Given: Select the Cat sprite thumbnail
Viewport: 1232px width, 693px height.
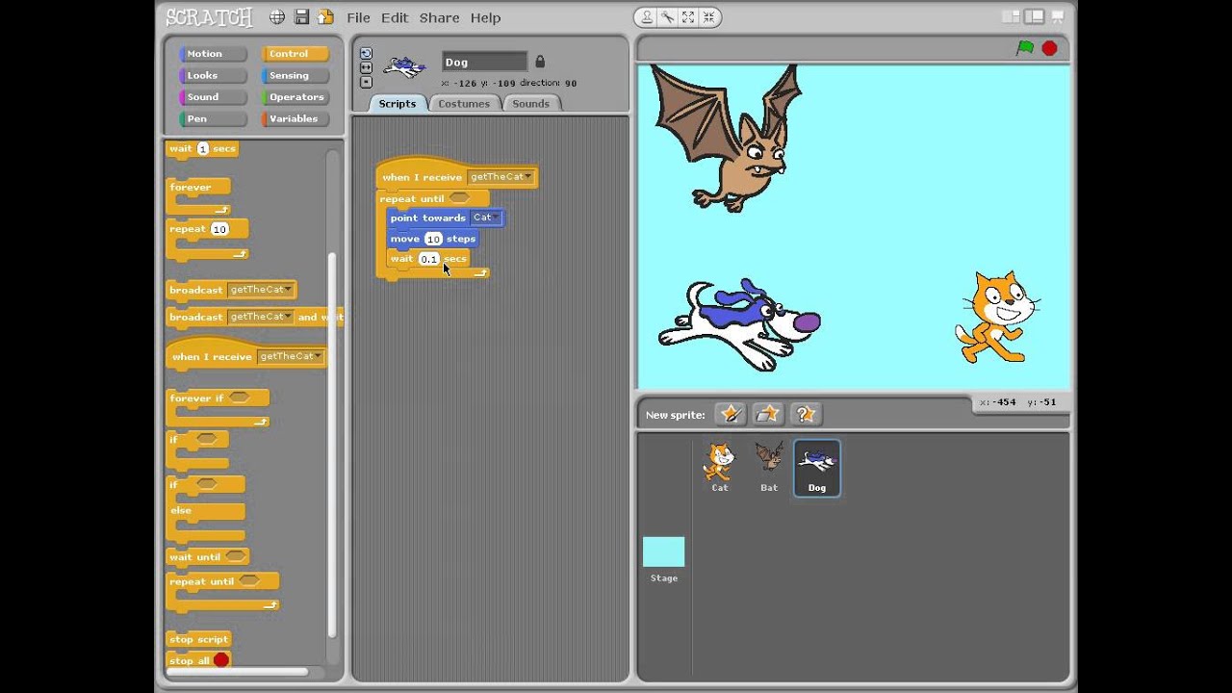Looking at the screenshot, I should (x=719, y=468).
